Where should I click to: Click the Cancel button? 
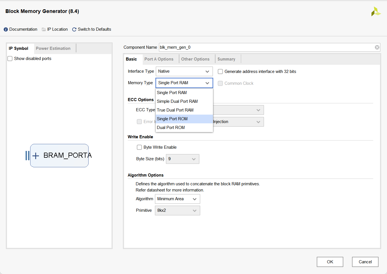point(365,262)
